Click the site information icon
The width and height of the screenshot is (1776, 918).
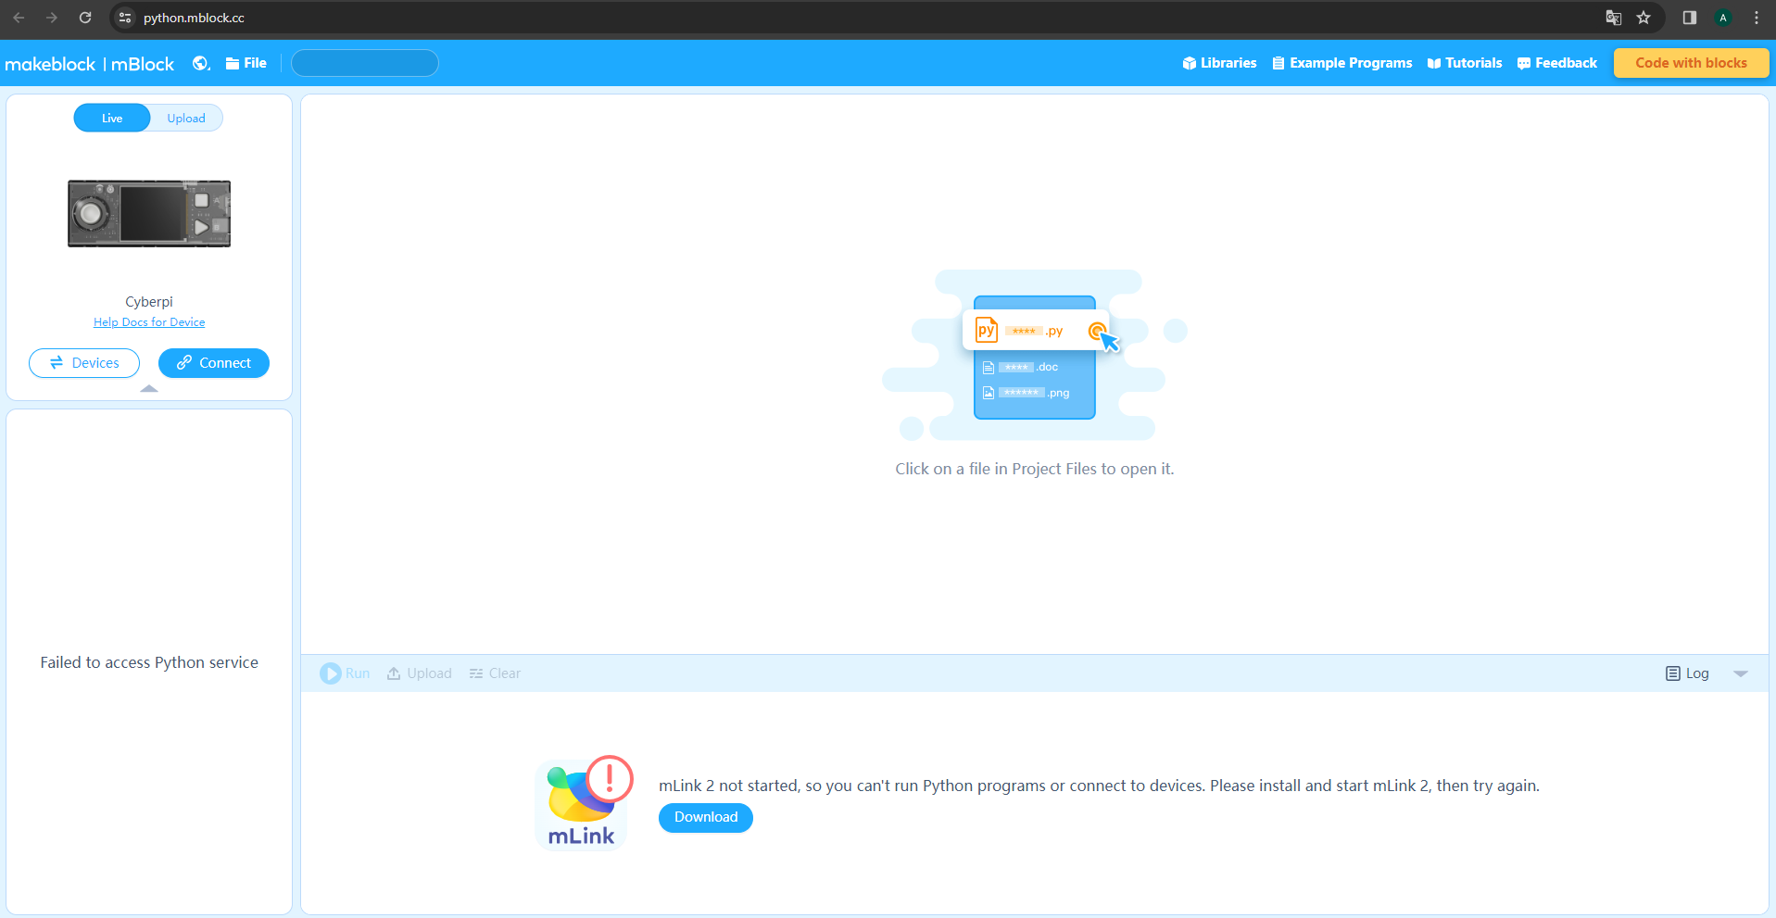tap(125, 18)
